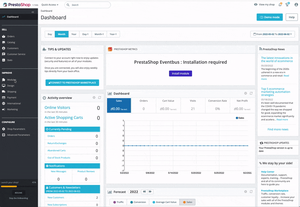The image size is (300, 207).
Task: Open Out of Stock Products link
Action: 59,158
